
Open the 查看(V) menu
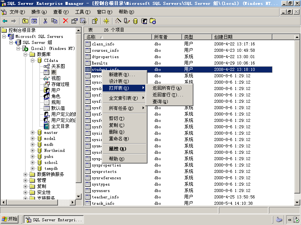(61, 12)
